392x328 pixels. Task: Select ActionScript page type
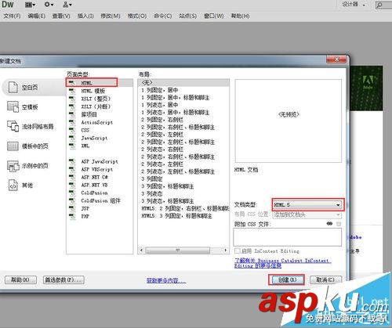tap(96, 122)
